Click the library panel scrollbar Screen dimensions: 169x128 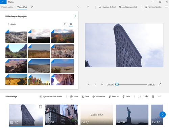78,41
